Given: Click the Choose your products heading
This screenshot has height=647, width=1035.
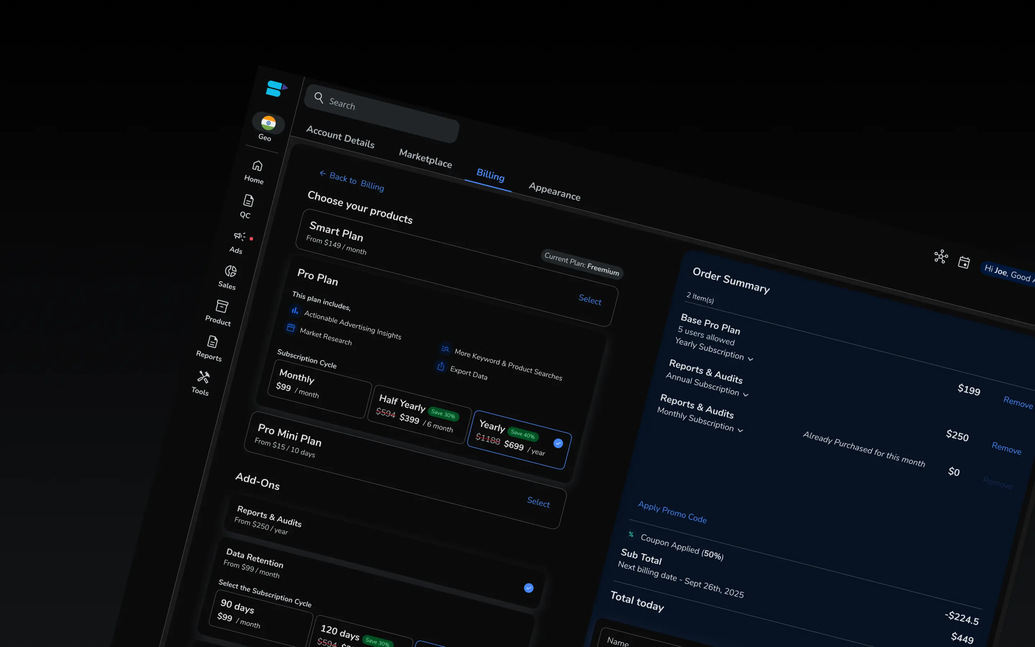Looking at the screenshot, I should [360, 207].
